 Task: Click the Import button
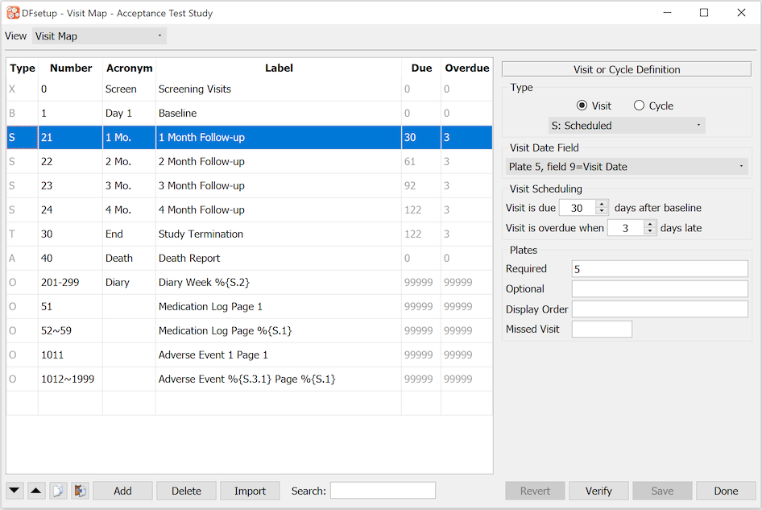pyautogui.click(x=250, y=491)
